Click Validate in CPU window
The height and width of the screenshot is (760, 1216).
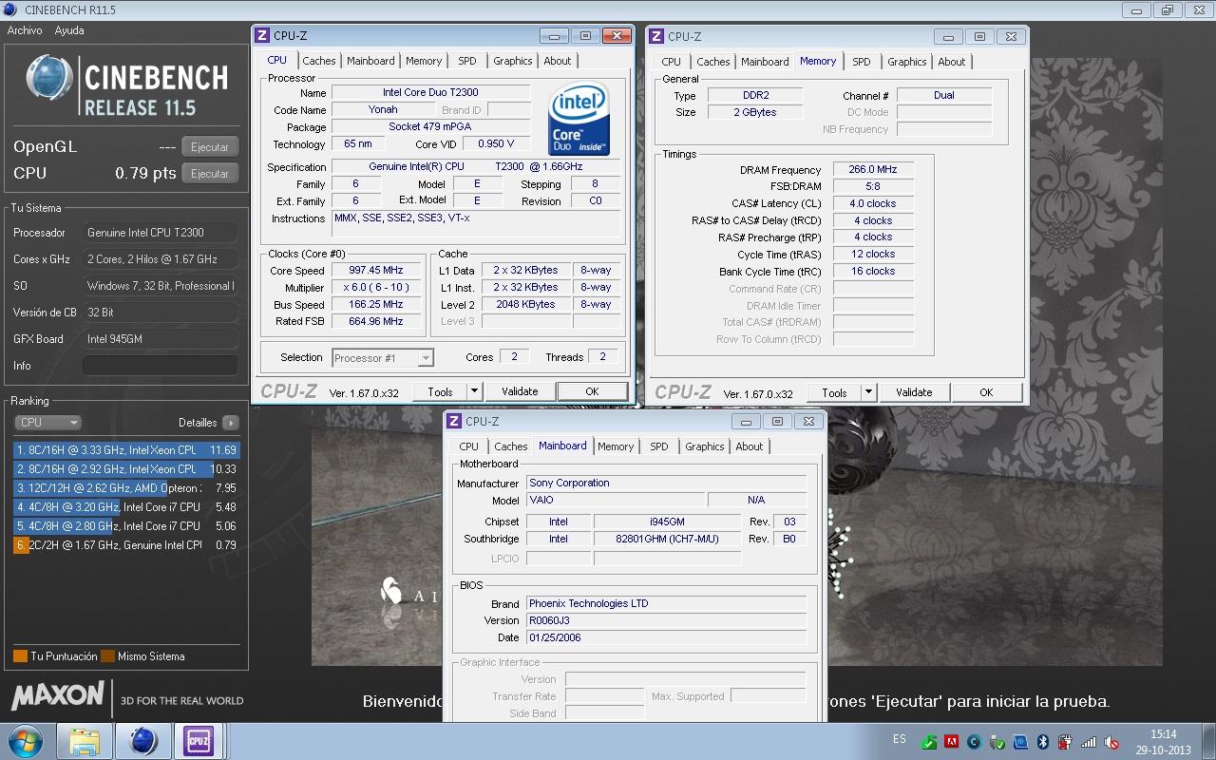click(x=520, y=391)
